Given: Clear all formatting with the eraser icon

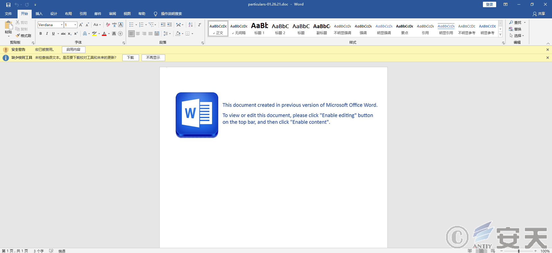Looking at the screenshot, I should (108, 25).
